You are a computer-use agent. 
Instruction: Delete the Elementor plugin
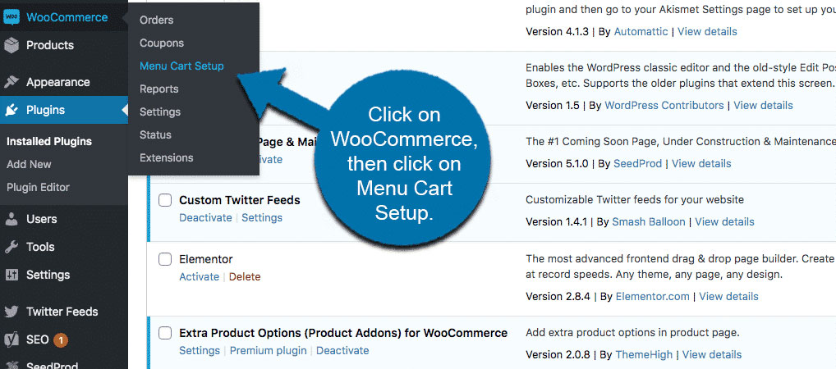[245, 277]
